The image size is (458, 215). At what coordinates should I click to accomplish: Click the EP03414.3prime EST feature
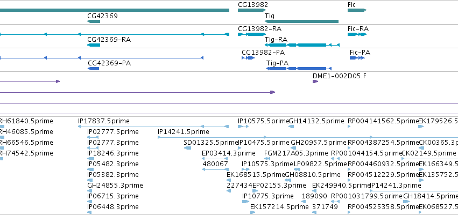[x=215, y=159]
